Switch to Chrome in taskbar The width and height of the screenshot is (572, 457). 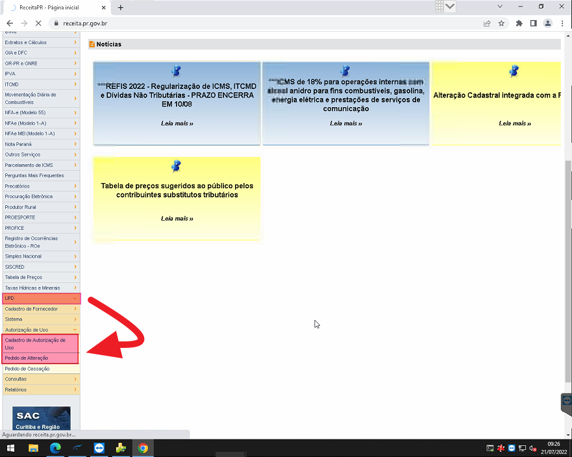point(143,448)
